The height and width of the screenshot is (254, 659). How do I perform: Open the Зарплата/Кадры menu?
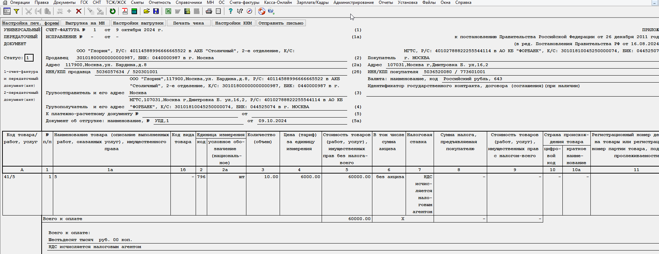point(313,2)
